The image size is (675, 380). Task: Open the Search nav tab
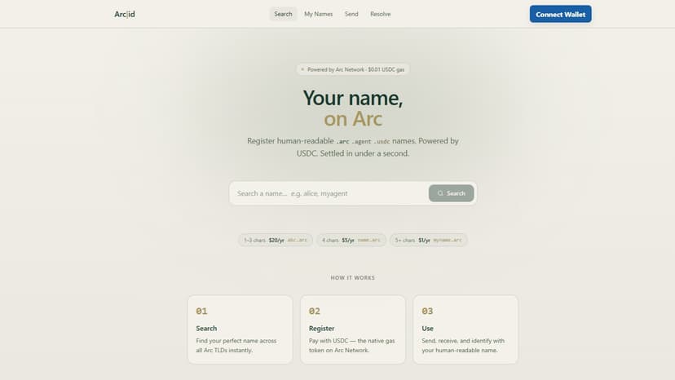(x=283, y=14)
